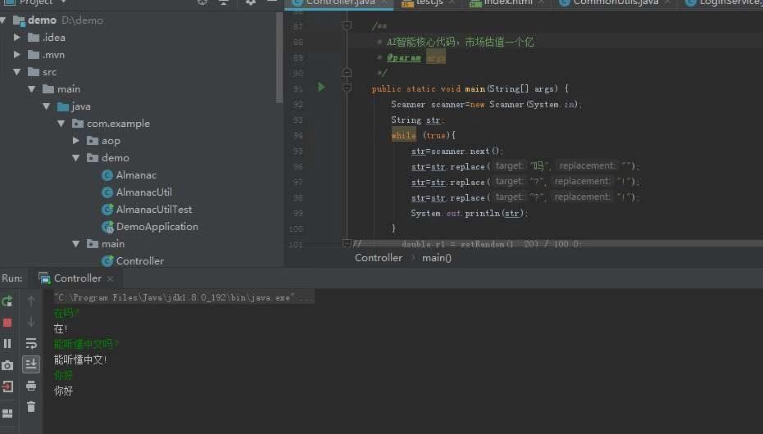Screen dimensions: 763x434
Task: Expand the .idea folder arrow
Action: 17,38
